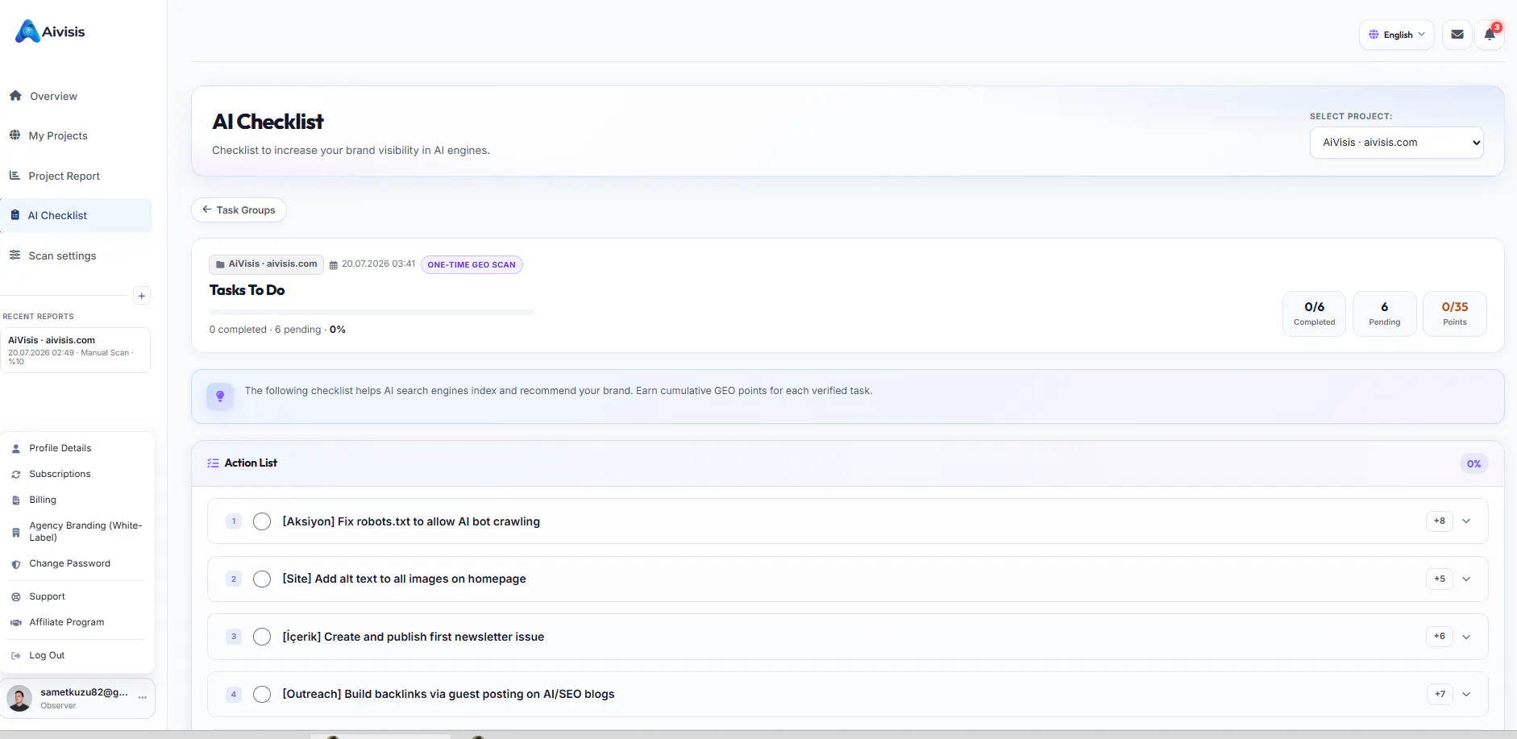Click the 0/35 Points card
The width and height of the screenshot is (1517, 739).
click(x=1455, y=313)
